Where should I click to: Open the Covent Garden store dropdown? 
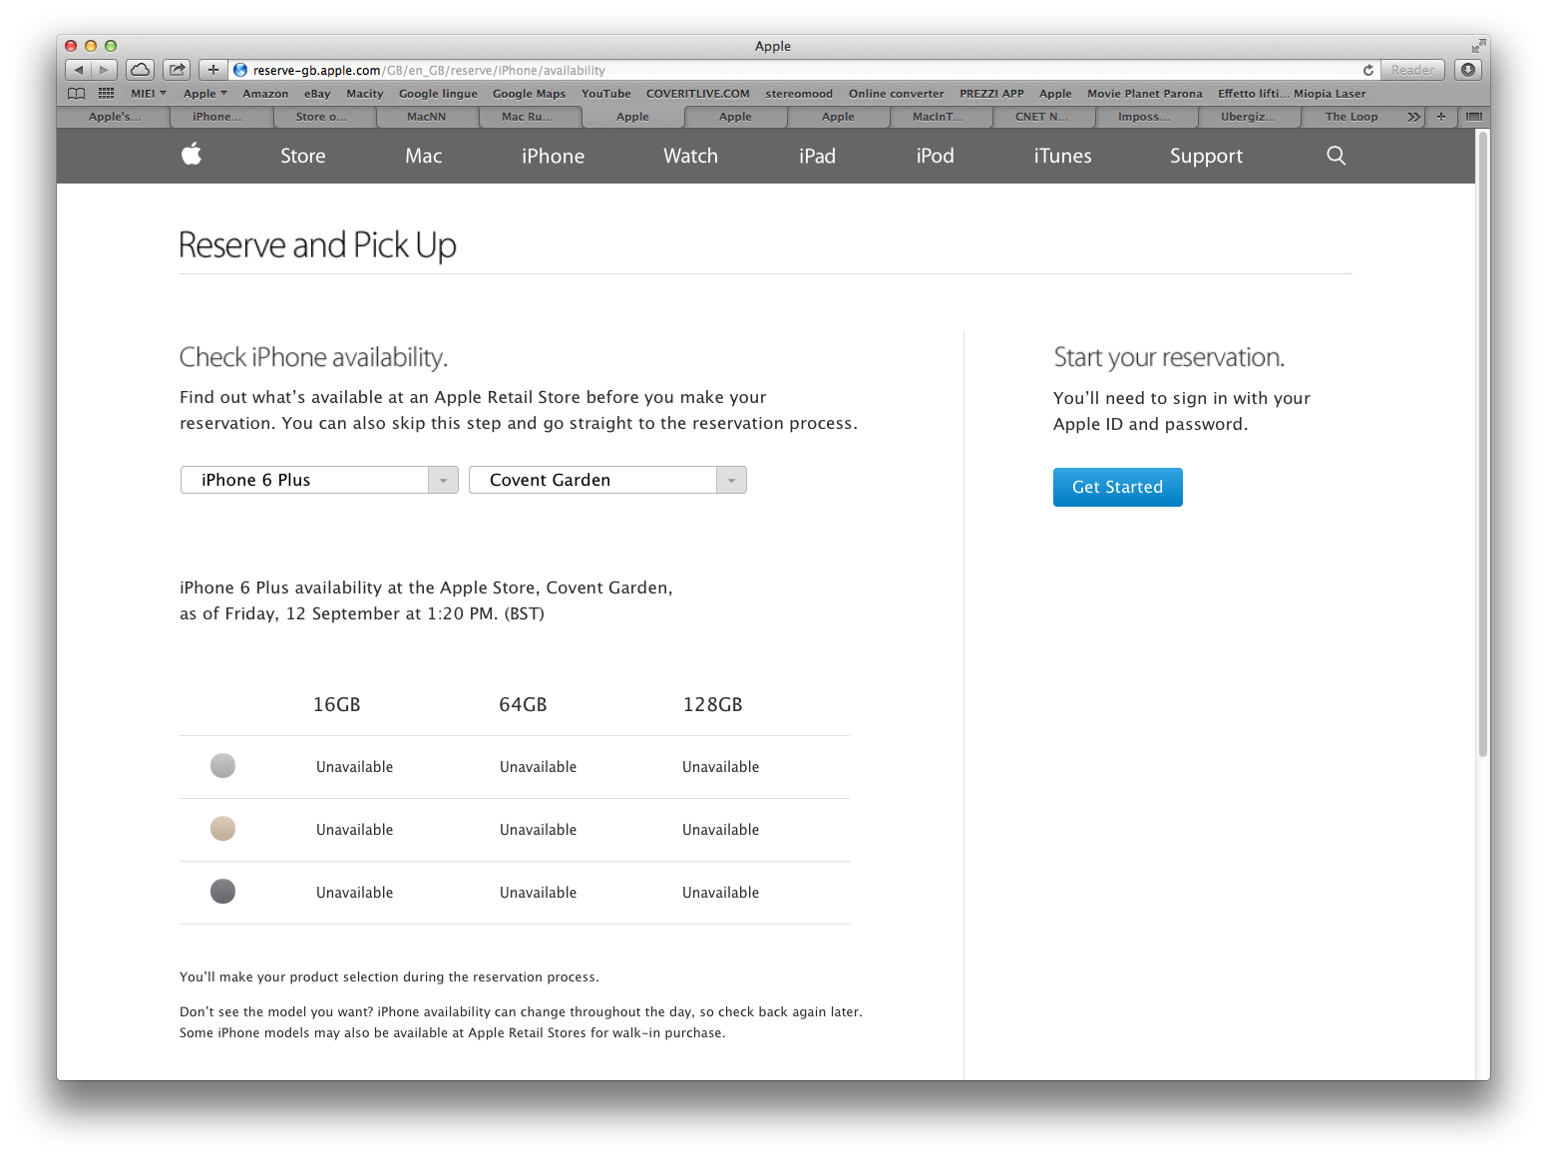point(607,480)
